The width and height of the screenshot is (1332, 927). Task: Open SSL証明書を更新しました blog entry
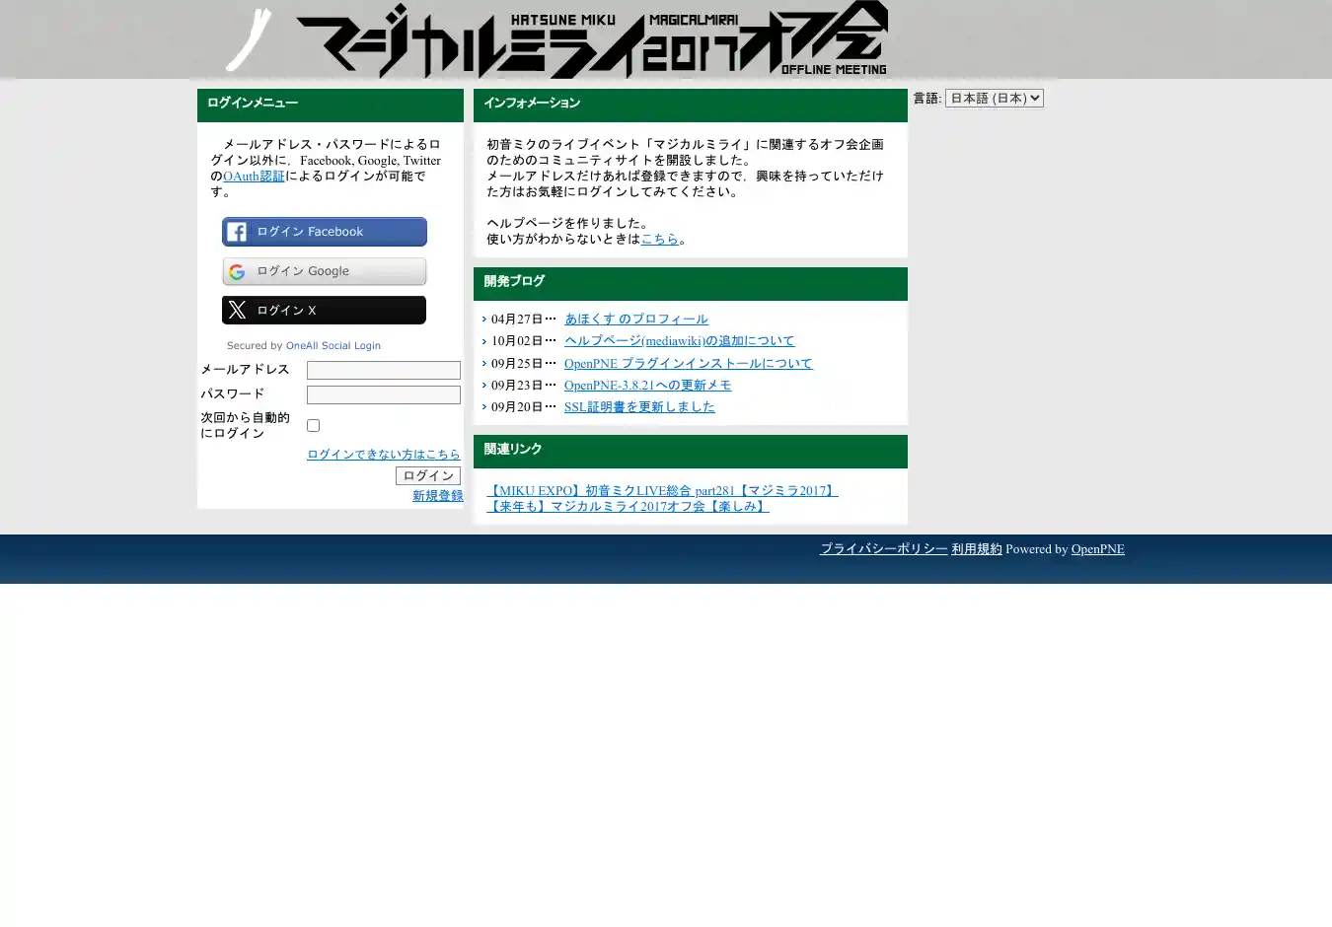click(639, 407)
